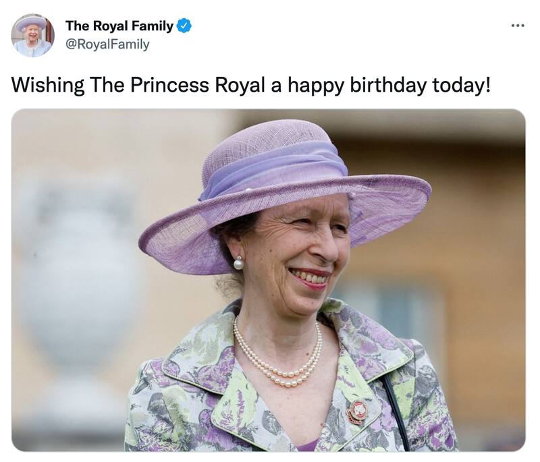Viewport: 540px width, 462px height.
Task: Click the birthday tweet text
Action: [250, 86]
